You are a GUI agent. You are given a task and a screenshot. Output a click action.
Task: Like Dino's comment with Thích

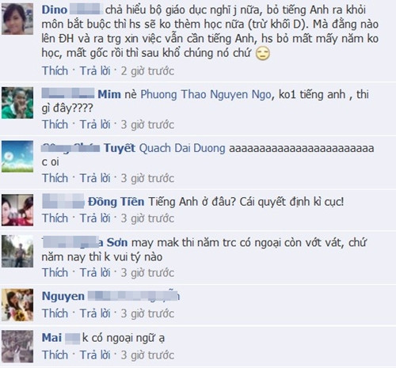[x=55, y=71]
